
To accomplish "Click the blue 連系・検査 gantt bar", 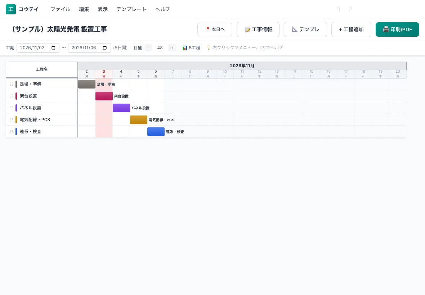I will pyautogui.click(x=156, y=132).
